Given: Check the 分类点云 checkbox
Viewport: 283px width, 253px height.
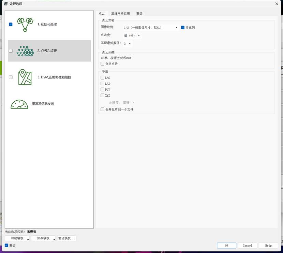Looking at the screenshot, I should tap(102, 64).
